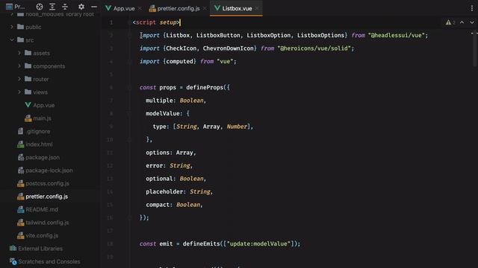The height and width of the screenshot is (268, 478).
Task: Hide the project tool window with minus icon
Action: pos(94,7)
